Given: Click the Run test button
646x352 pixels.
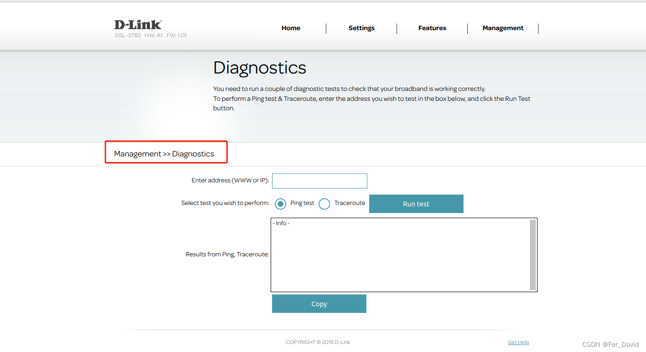Looking at the screenshot, I should 416,204.
